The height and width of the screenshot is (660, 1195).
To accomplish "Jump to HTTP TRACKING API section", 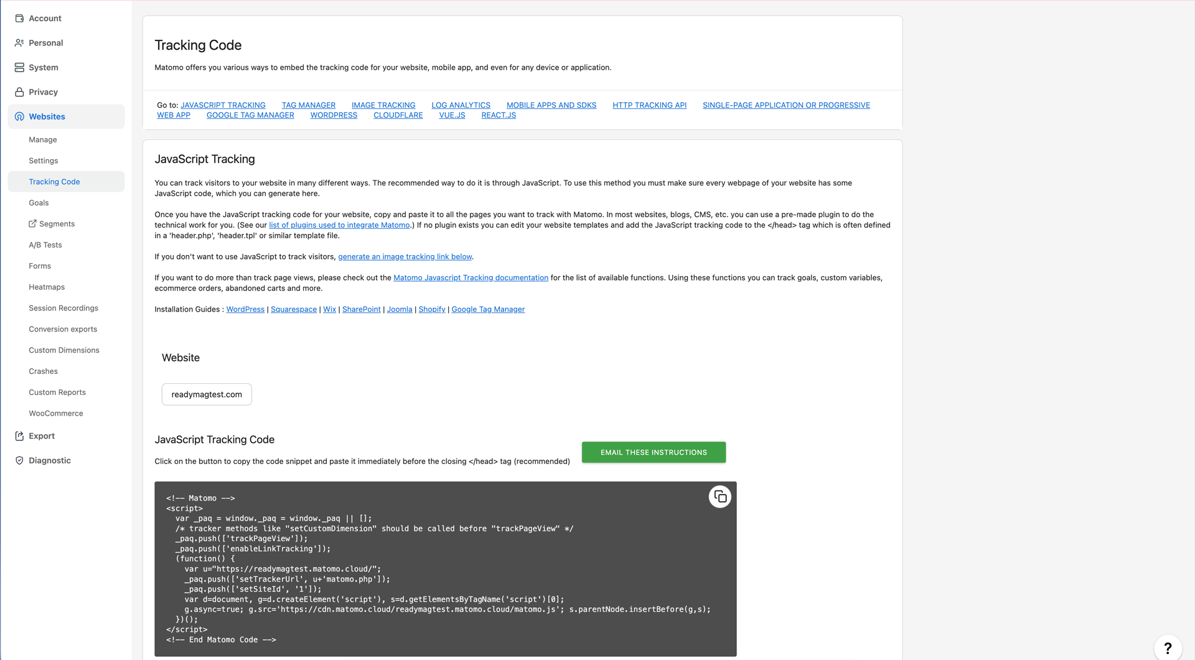I will (x=650, y=105).
